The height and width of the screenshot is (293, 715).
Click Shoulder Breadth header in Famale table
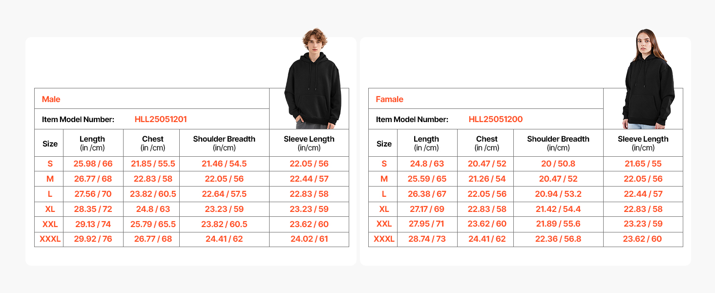click(558, 143)
